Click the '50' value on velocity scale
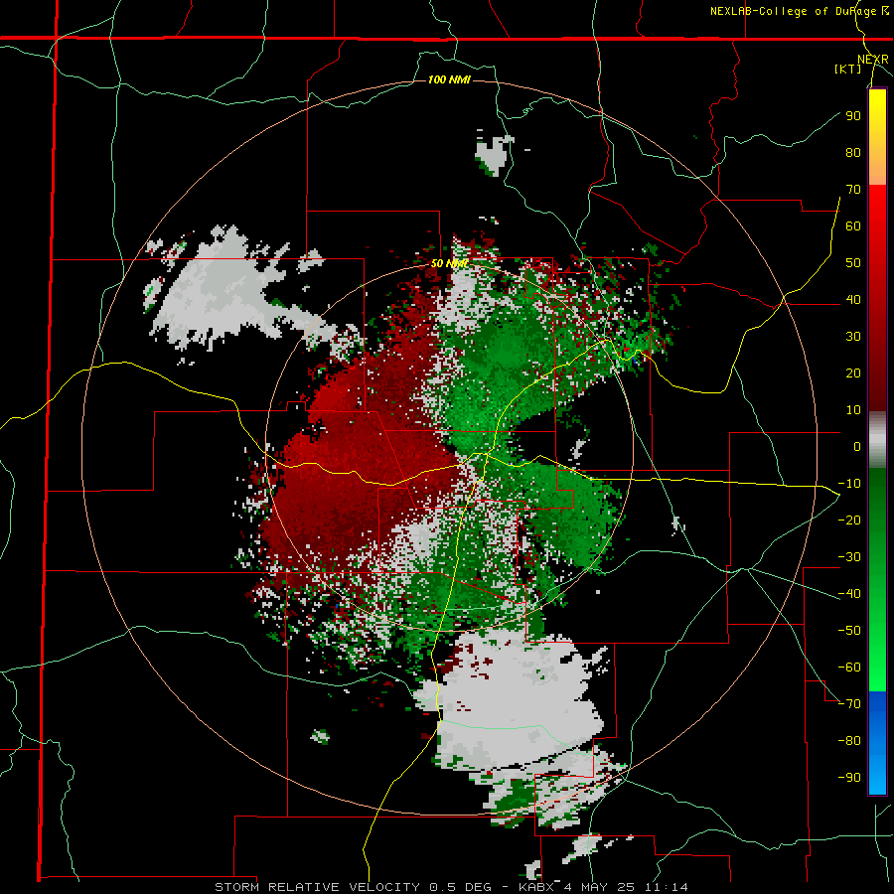Viewport: 894px width, 894px height. 853,263
